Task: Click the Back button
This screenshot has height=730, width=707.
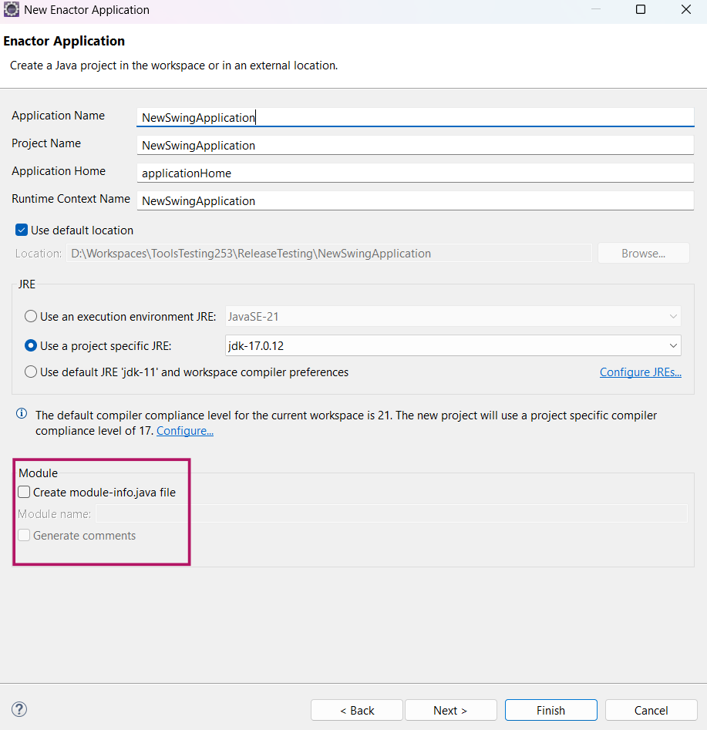Action: coord(357,710)
